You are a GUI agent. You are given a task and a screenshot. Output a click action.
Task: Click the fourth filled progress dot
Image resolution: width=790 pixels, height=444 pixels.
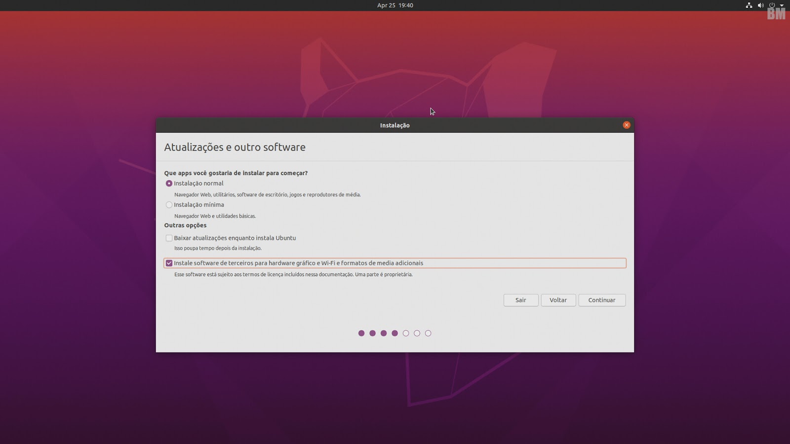pos(395,333)
